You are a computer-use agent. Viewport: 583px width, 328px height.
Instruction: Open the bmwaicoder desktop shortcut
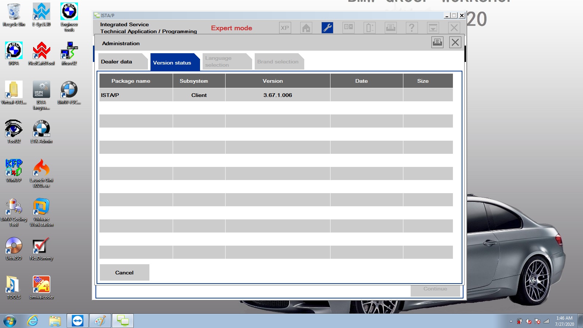tap(41, 288)
